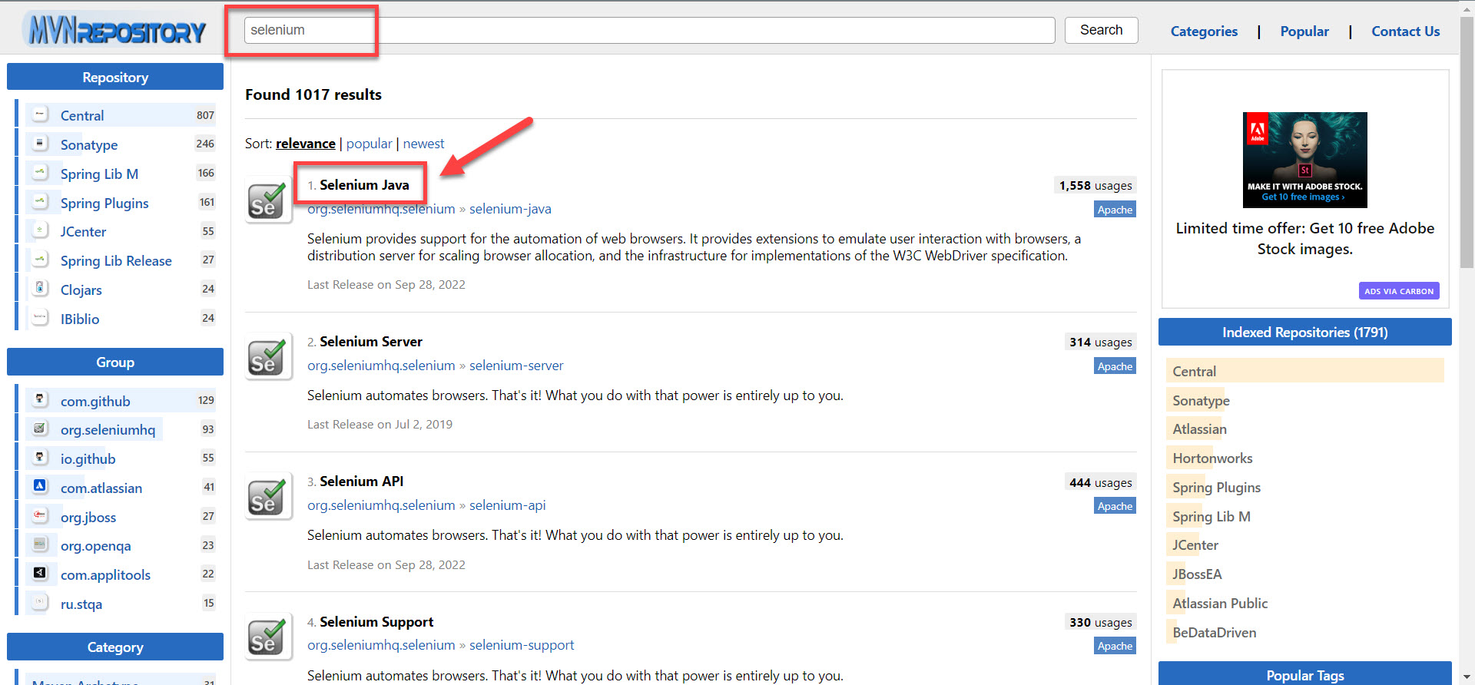The image size is (1475, 685).
Task: Open org.seleniumhq.selenium group link under Selenium Java
Action: [x=381, y=209]
